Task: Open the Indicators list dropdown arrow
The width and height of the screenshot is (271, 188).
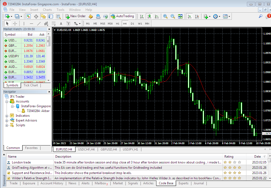Action: (210, 17)
